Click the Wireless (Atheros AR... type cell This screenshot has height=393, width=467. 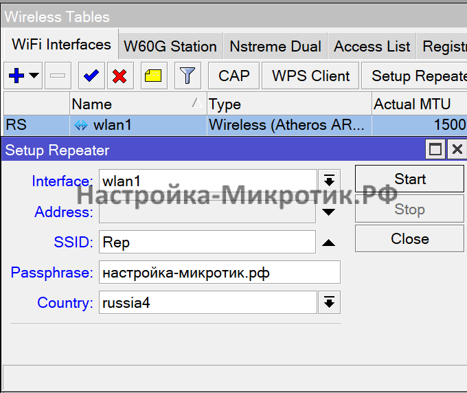click(289, 125)
